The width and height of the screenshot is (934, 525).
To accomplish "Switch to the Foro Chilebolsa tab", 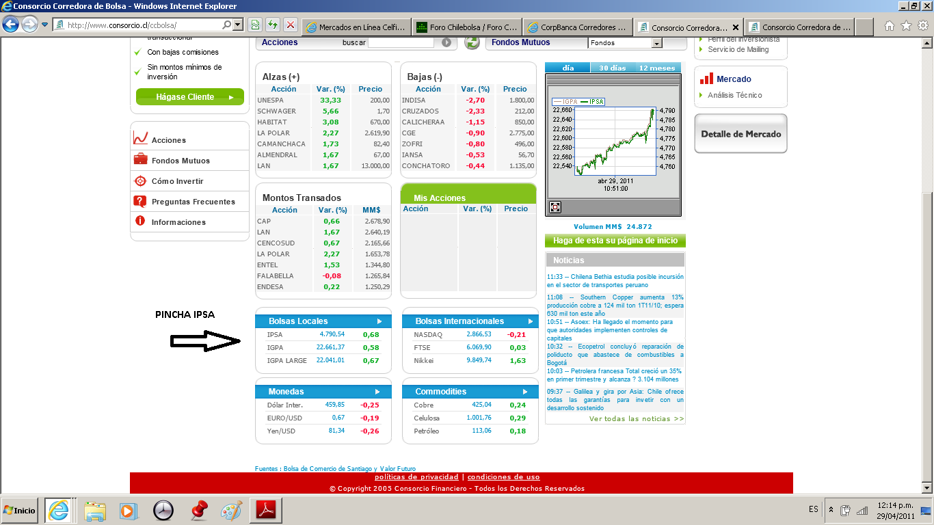I will [468, 27].
